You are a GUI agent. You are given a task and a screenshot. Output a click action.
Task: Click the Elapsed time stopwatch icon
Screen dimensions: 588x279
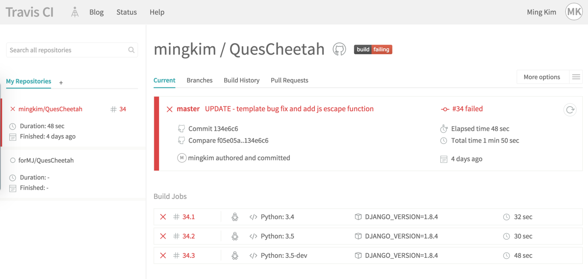tap(444, 129)
